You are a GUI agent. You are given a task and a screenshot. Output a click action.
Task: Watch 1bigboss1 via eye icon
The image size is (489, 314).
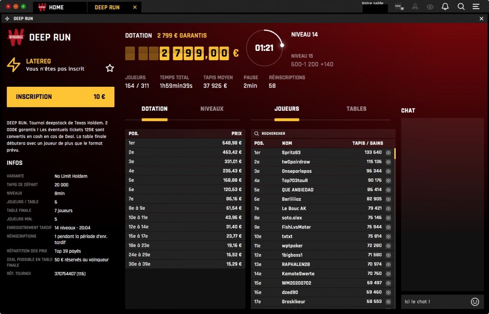(x=388, y=255)
